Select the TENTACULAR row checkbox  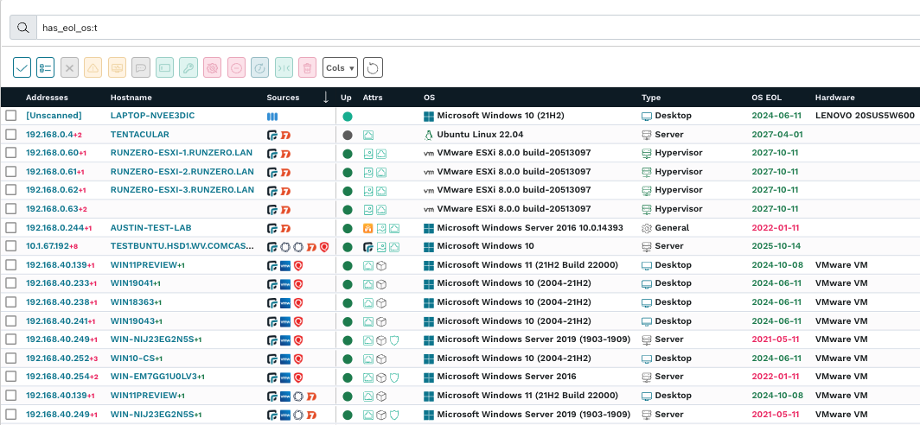click(x=11, y=135)
